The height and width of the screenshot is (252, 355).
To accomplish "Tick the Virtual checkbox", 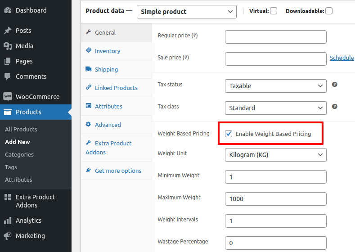I will [x=274, y=11].
